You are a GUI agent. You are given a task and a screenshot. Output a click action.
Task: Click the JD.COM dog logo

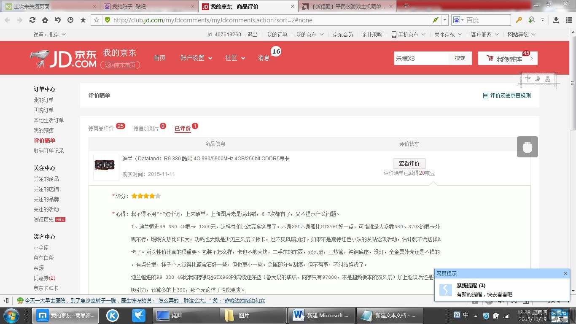pyautogui.click(x=63, y=59)
